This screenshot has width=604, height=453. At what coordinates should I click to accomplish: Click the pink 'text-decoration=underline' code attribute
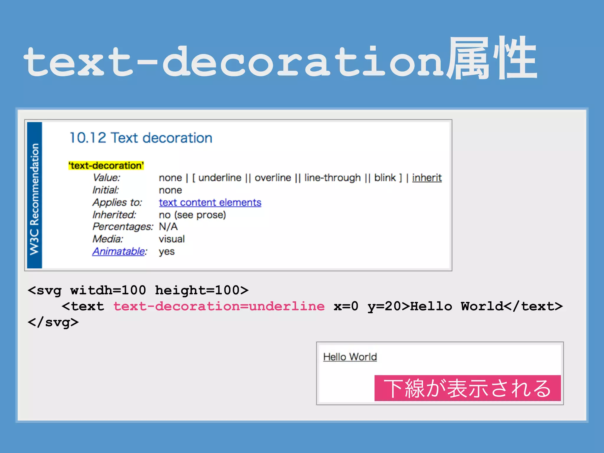(x=219, y=306)
